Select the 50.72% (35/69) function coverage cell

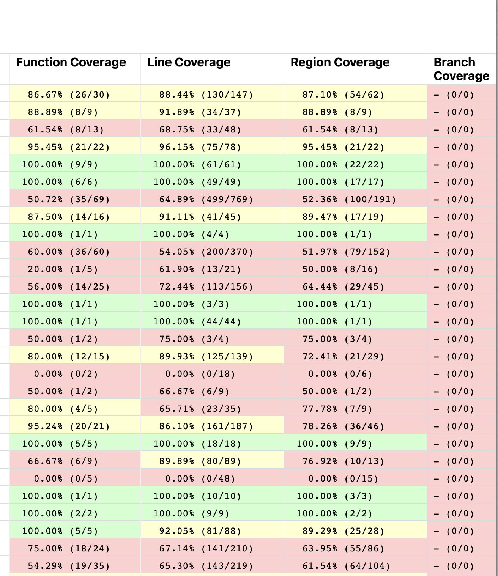[x=69, y=199]
